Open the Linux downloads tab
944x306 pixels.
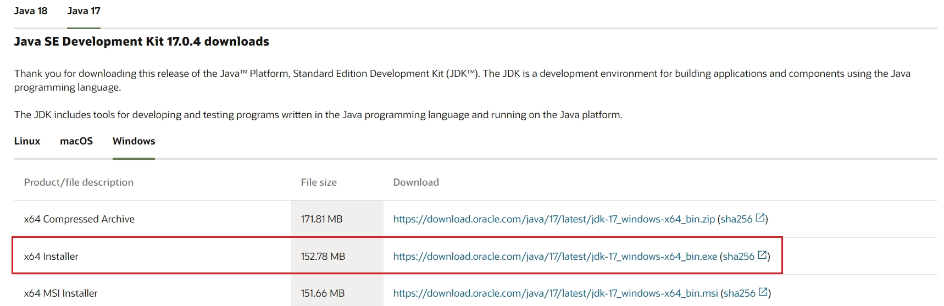(x=27, y=141)
